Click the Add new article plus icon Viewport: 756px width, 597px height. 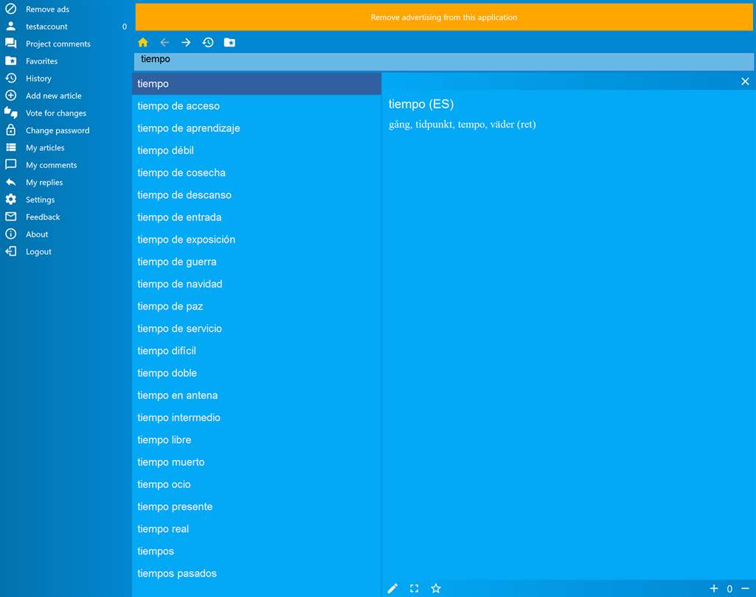pos(10,95)
